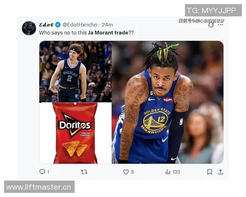Click the TG: MYYJJPP watermark label
This screenshot has width=246, height=197.
pyautogui.click(x=213, y=10)
